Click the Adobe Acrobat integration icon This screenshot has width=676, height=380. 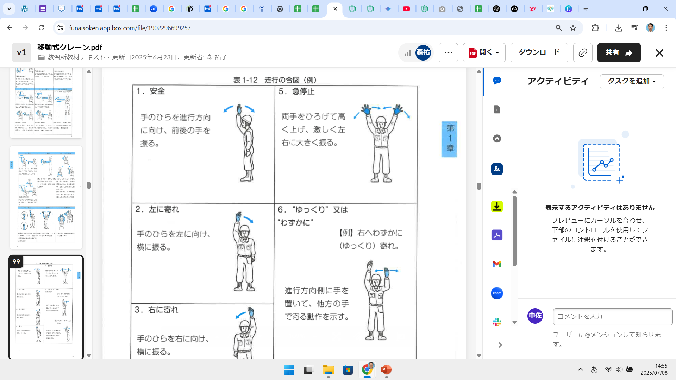pos(497,235)
